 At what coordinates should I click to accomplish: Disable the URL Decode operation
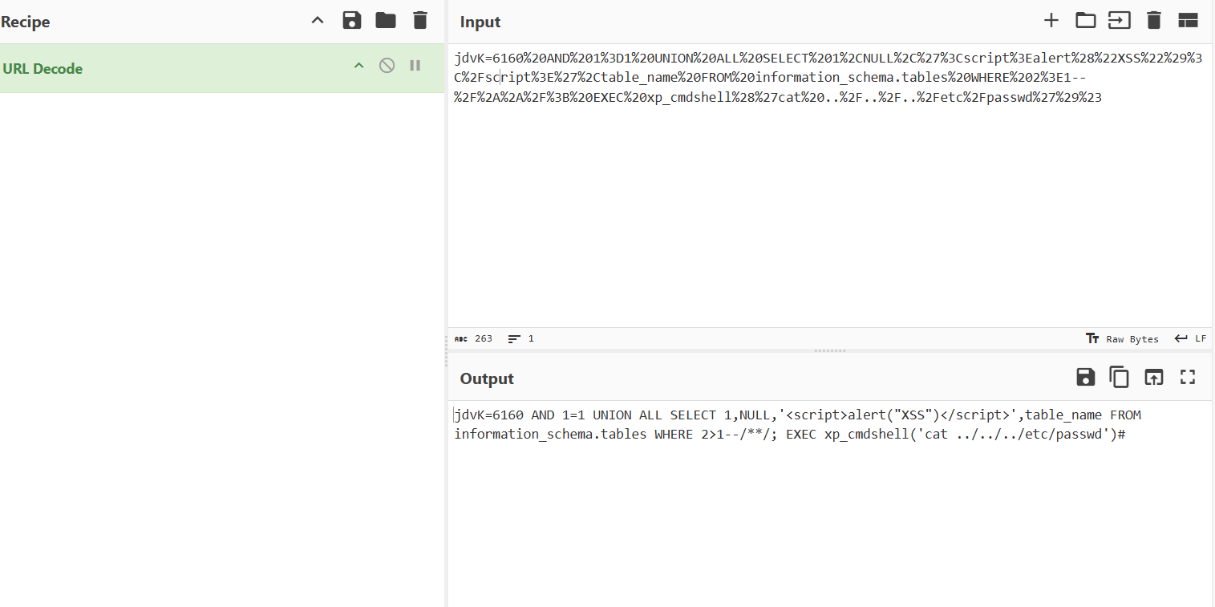tap(387, 66)
